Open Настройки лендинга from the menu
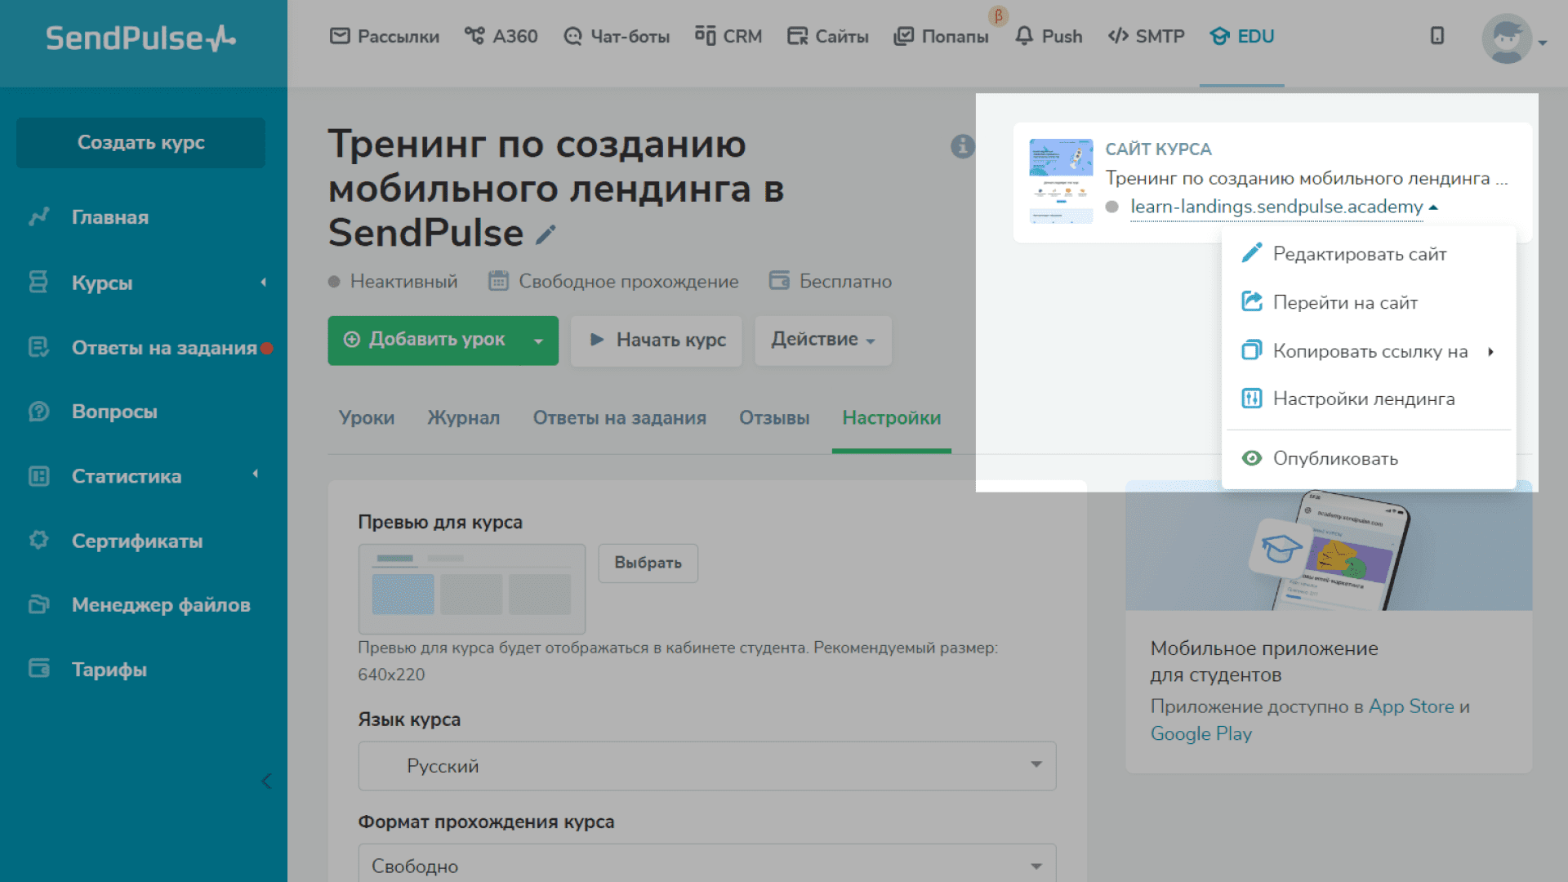1568x882 pixels. pyautogui.click(x=1363, y=399)
